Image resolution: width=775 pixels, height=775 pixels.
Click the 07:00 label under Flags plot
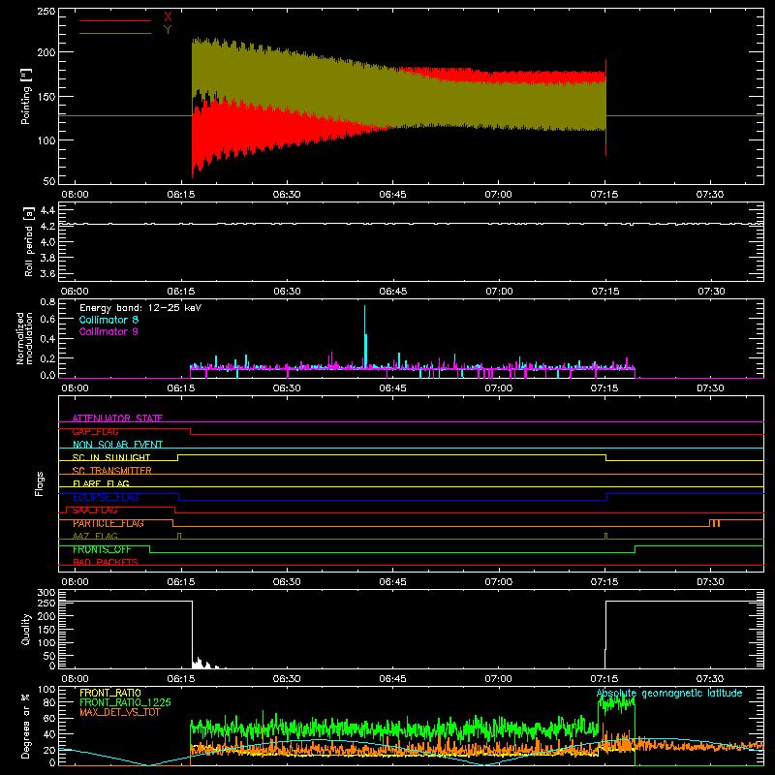(x=498, y=582)
